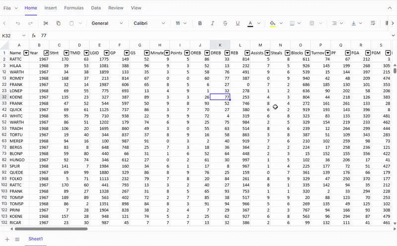Select the QUICK name cell
Screen dimensions: 397x246
[19, 110]
